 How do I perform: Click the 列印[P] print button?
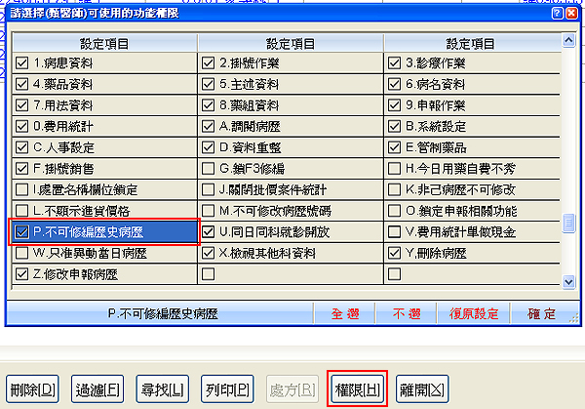pos(226,389)
